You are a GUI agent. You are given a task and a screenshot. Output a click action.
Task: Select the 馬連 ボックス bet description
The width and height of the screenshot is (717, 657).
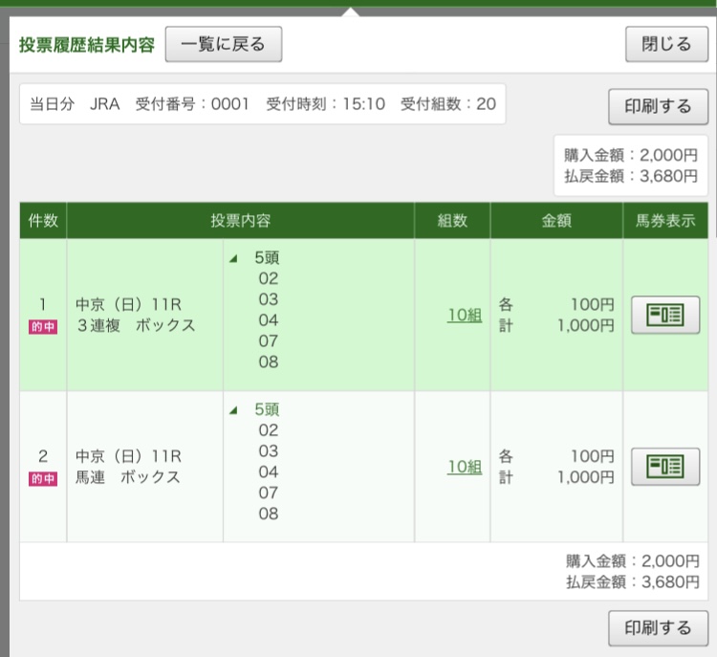[127, 477]
